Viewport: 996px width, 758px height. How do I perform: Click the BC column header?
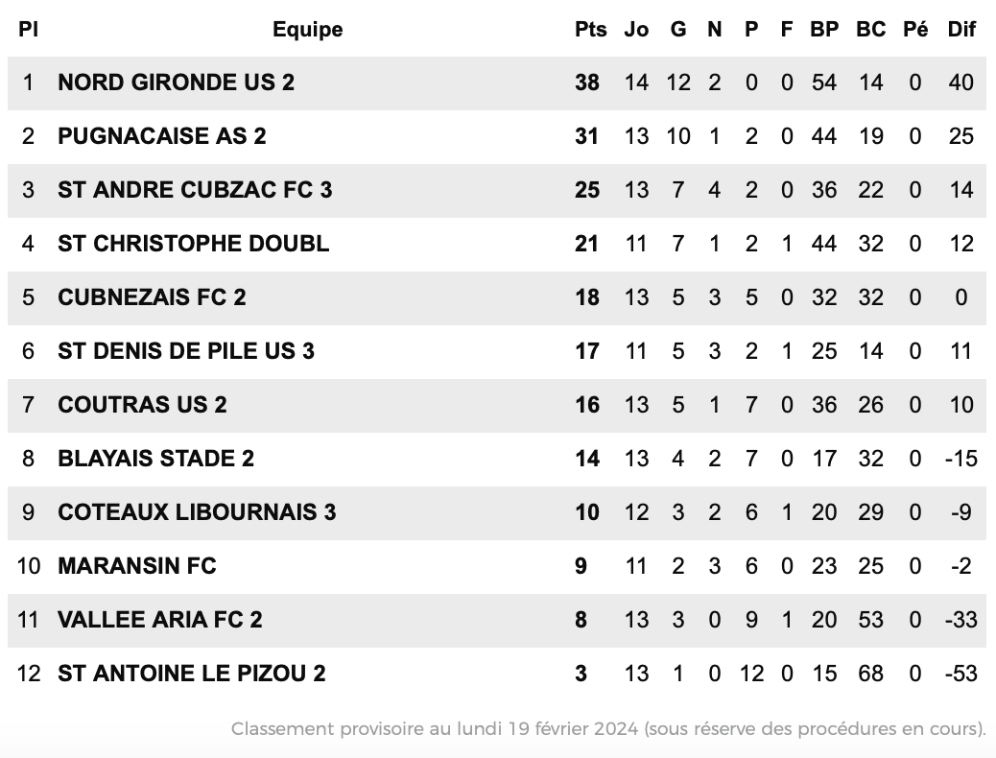click(871, 29)
